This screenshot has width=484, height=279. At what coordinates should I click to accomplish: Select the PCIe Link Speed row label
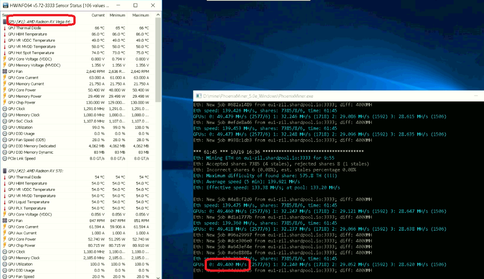pyautogui.click(x=22, y=158)
